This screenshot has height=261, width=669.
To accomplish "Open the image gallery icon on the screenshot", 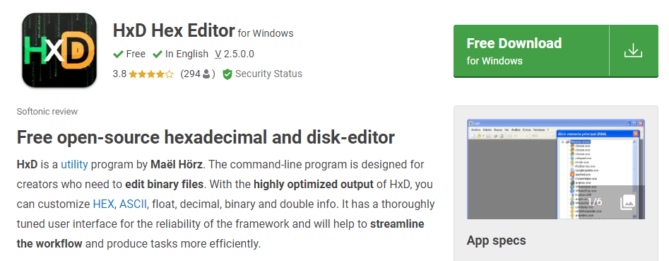I will 627,202.
